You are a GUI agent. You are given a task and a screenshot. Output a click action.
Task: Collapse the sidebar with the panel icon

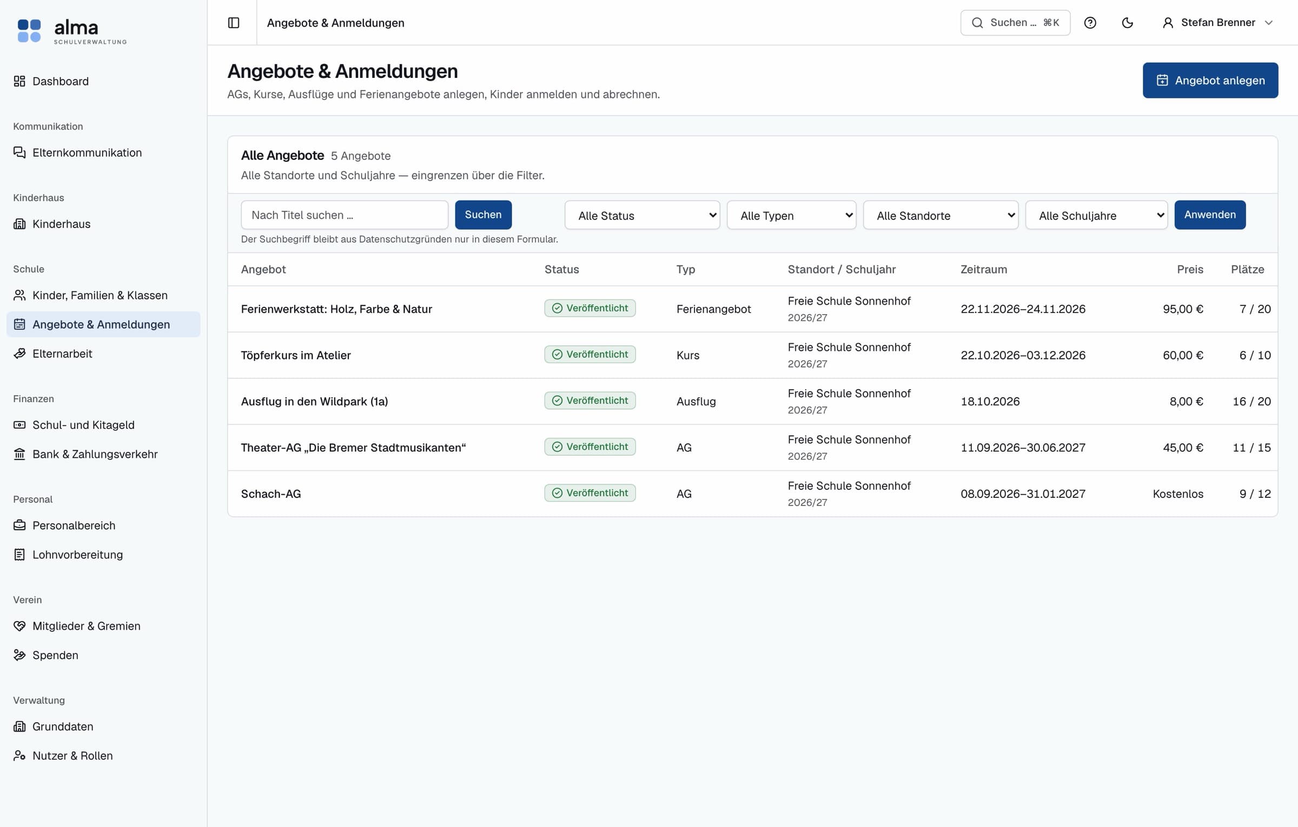click(x=234, y=23)
